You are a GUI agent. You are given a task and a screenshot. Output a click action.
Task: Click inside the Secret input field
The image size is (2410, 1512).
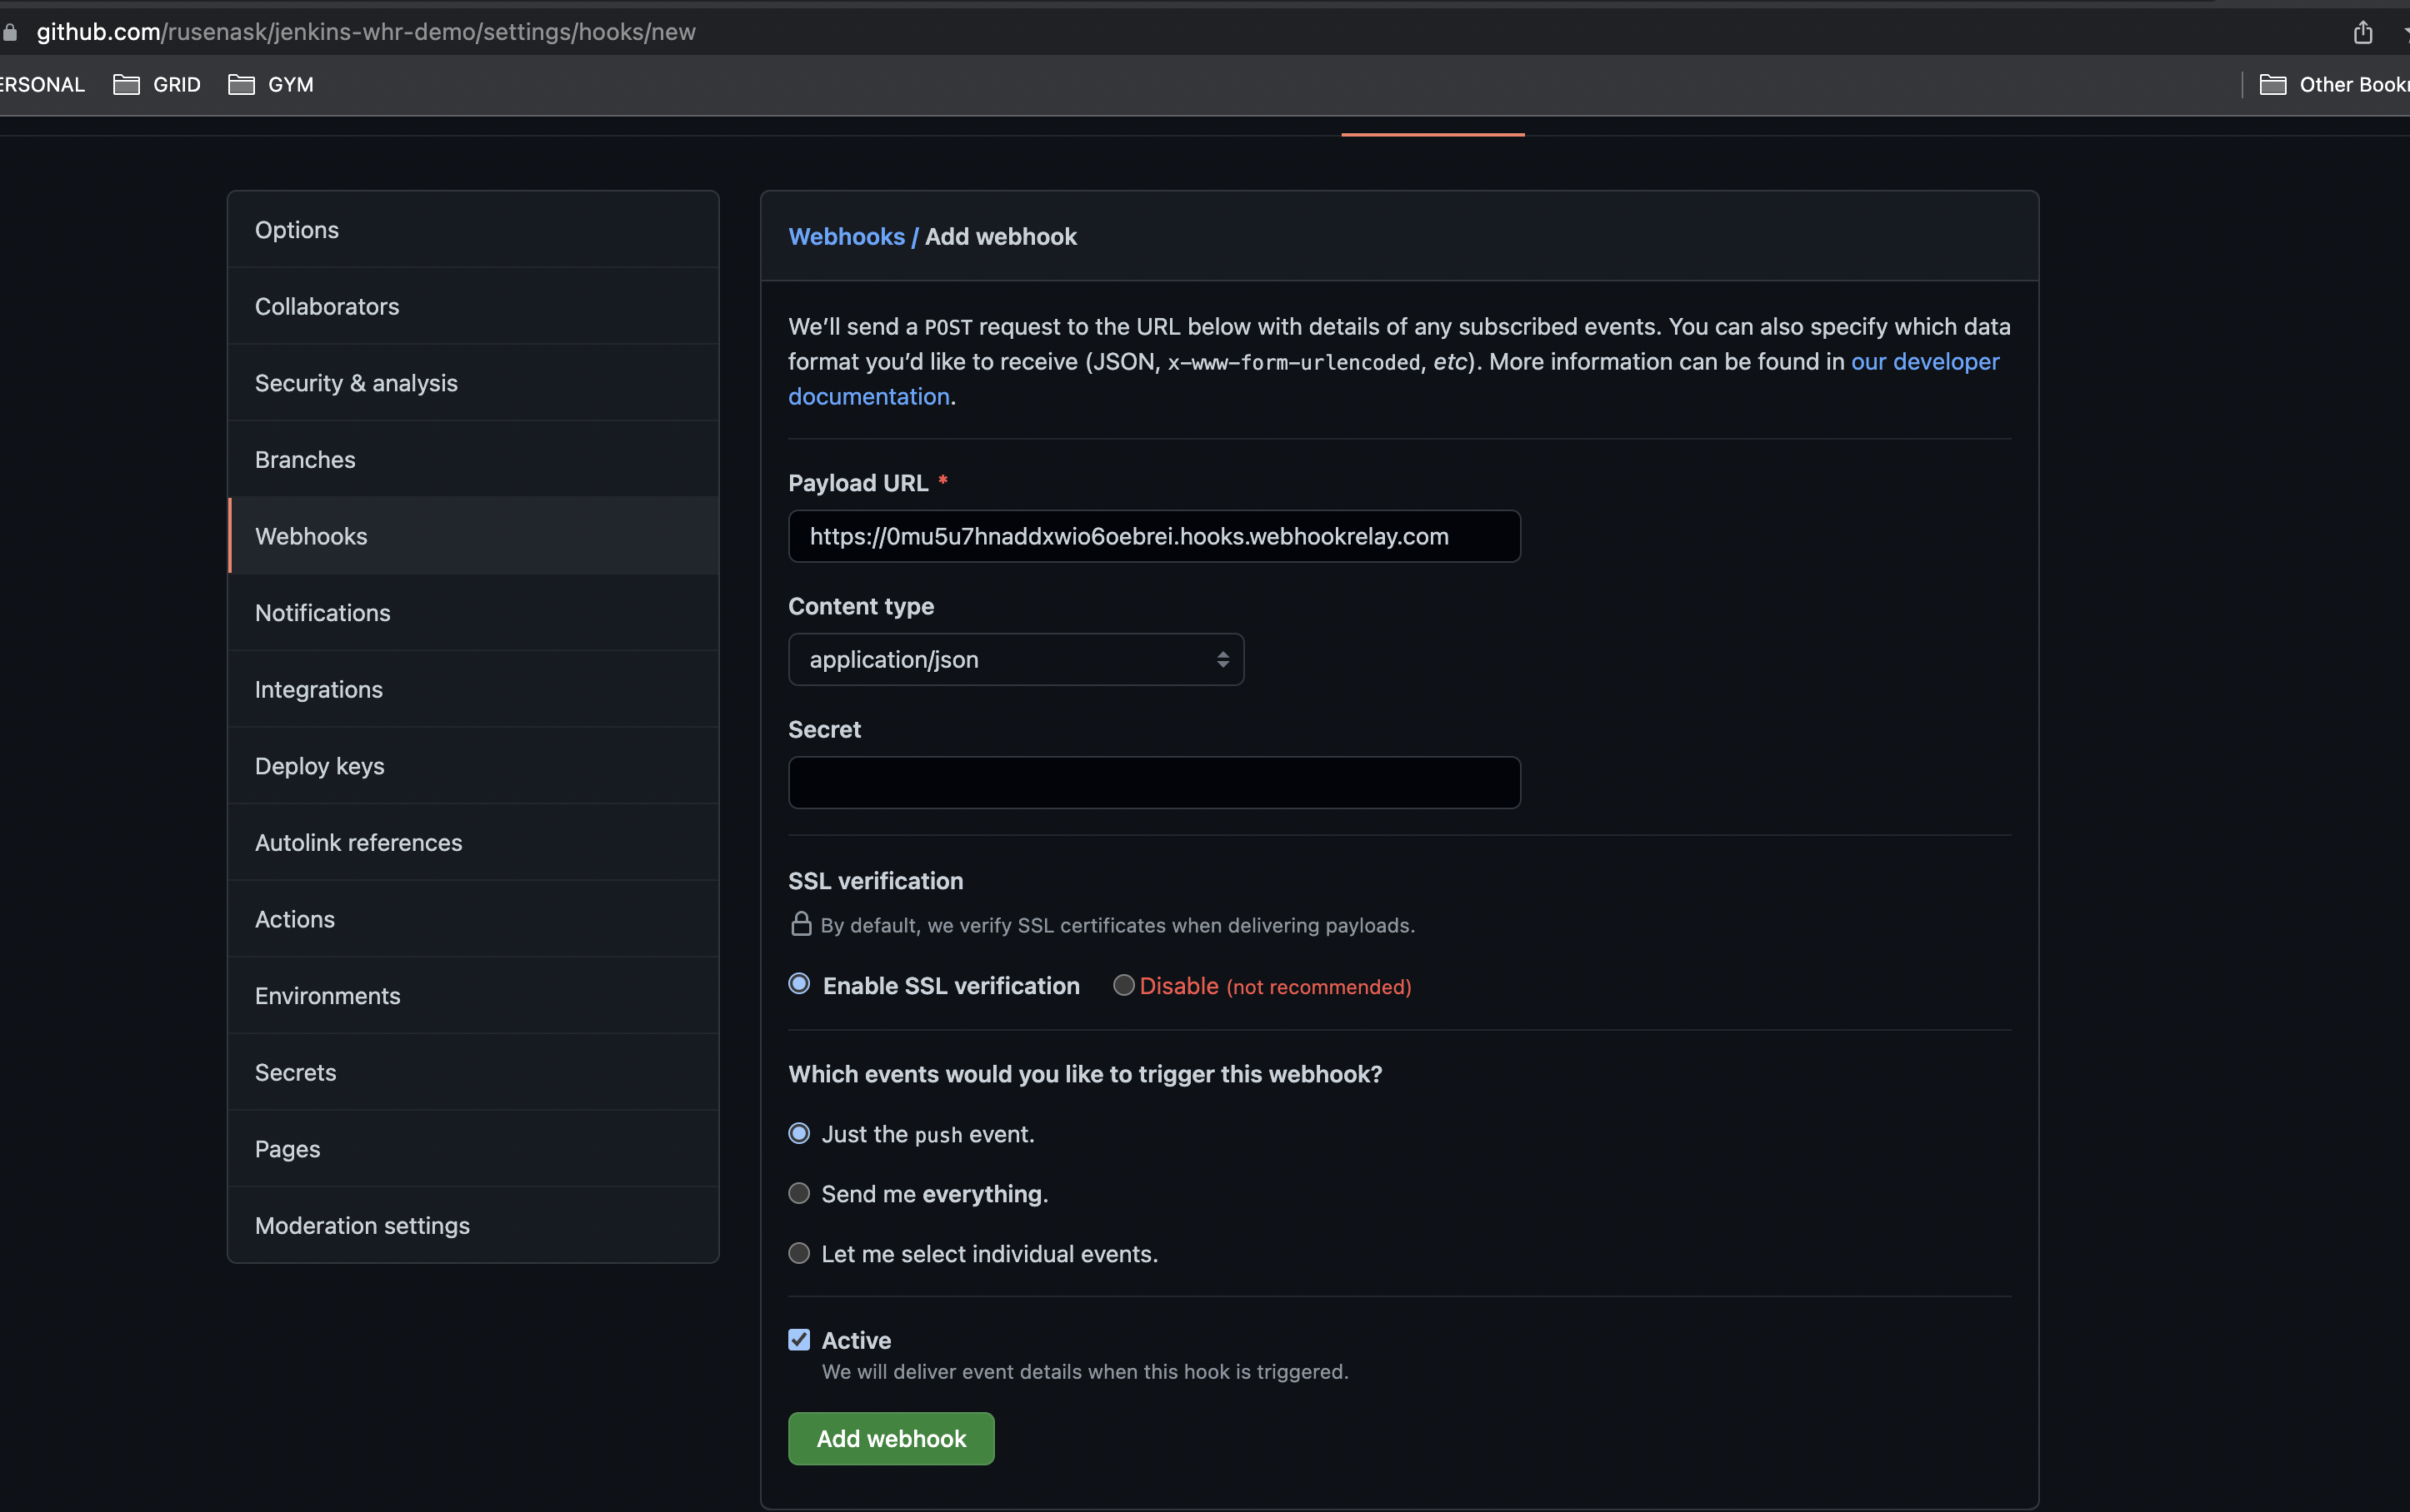click(1153, 782)
